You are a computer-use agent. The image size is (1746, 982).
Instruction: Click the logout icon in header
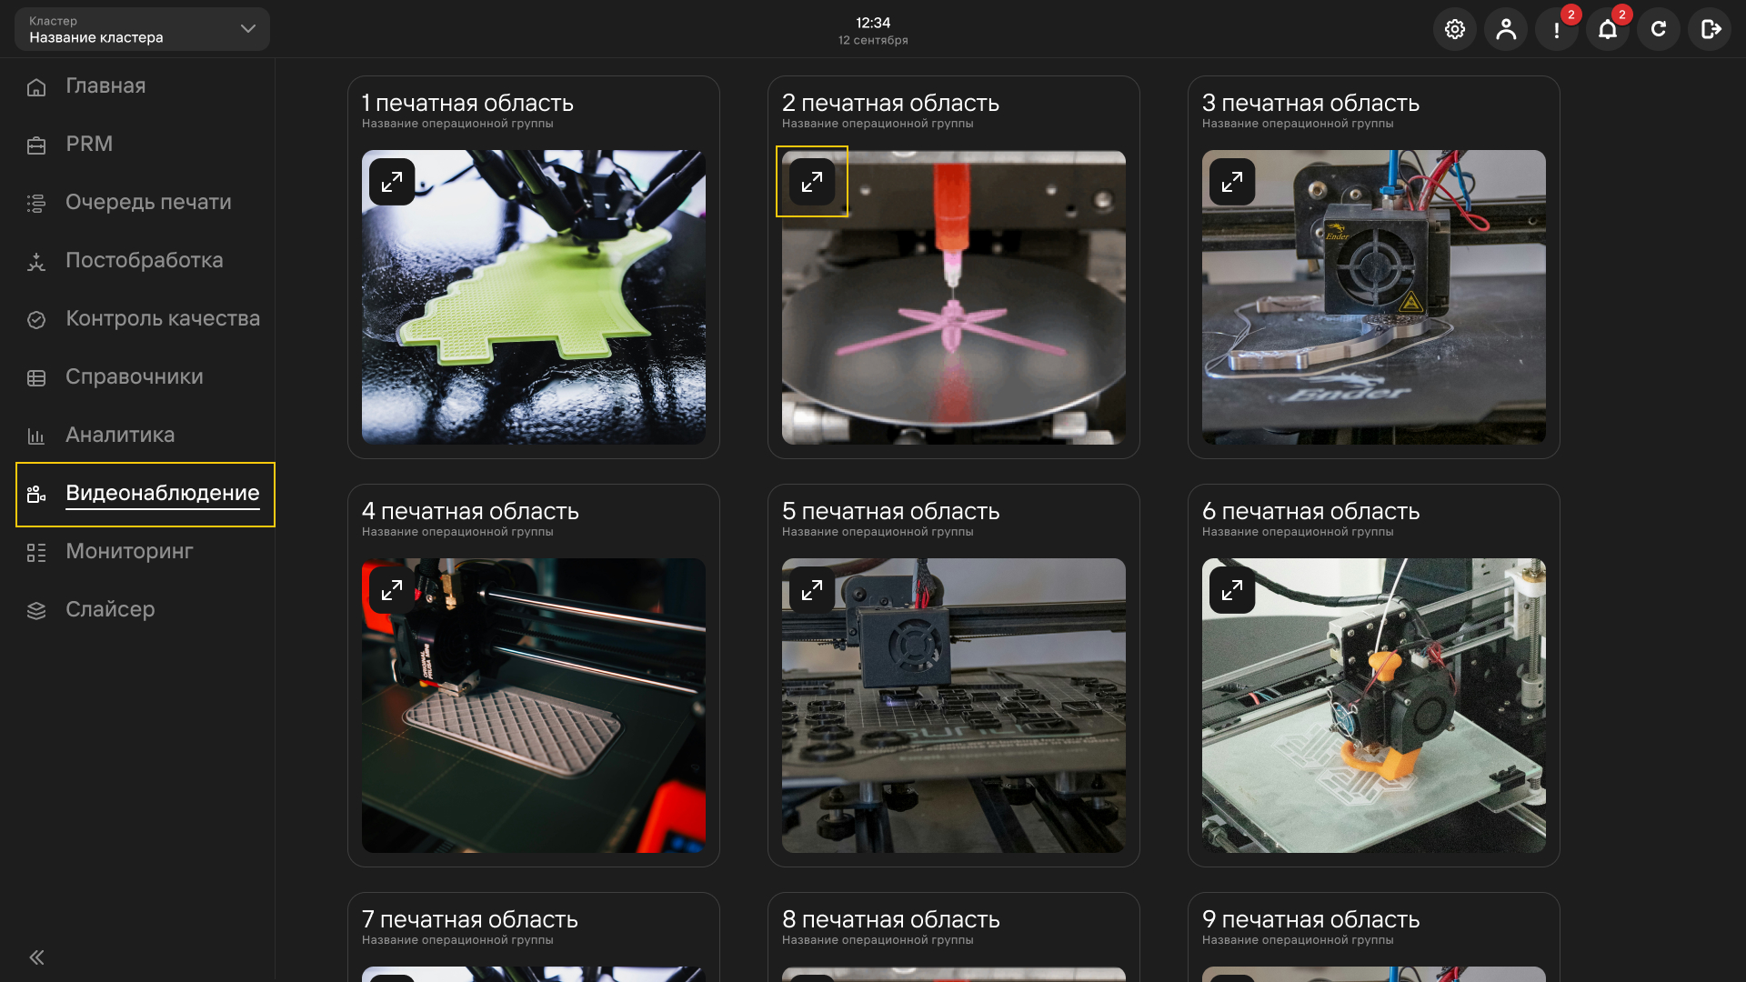tap(1710, 29)
